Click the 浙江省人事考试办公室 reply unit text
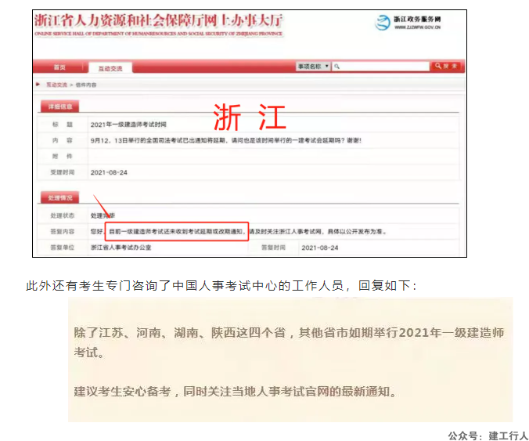The image size is (529, 441). pos(121,248)
